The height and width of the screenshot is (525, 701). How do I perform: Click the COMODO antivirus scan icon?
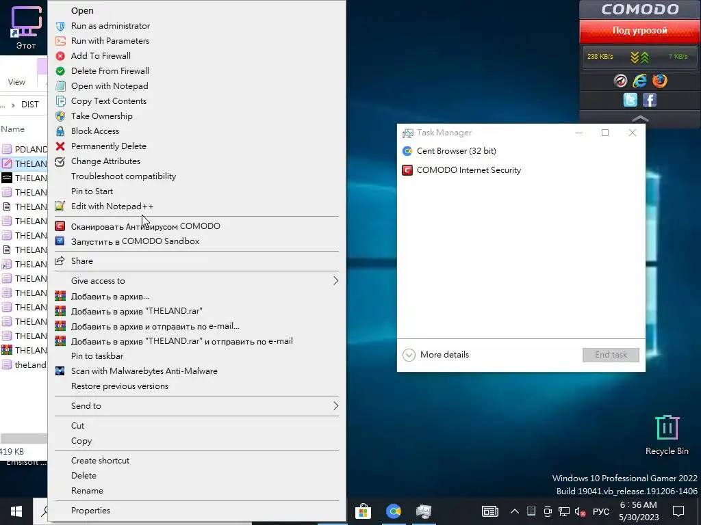click(x=60, y=226)
